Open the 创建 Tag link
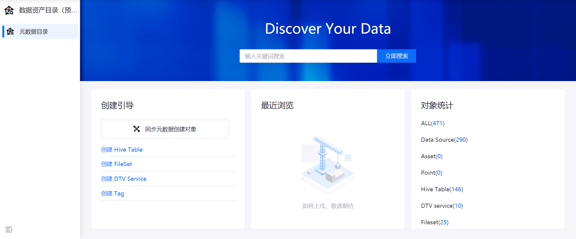Image resolution: width=576 pixels, height=239 pixels. click(112, 193)
